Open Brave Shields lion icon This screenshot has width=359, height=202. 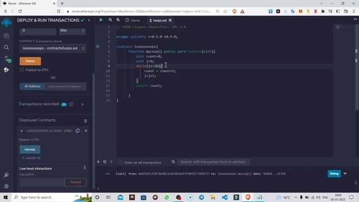coord(234,11)
